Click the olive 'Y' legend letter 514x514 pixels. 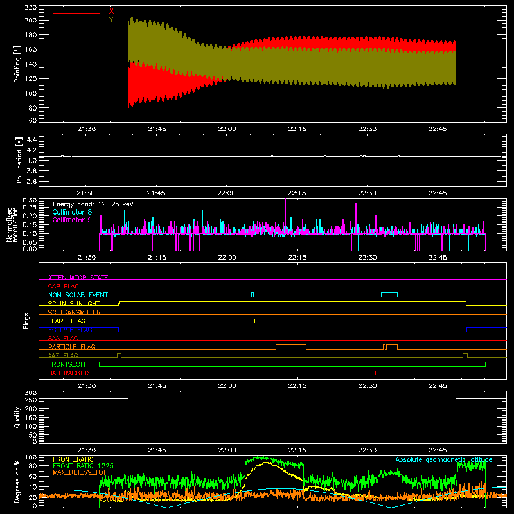pyautogui.click(x=111, y=20)
